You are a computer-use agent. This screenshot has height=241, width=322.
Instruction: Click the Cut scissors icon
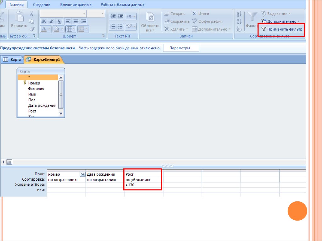(31, 14)
